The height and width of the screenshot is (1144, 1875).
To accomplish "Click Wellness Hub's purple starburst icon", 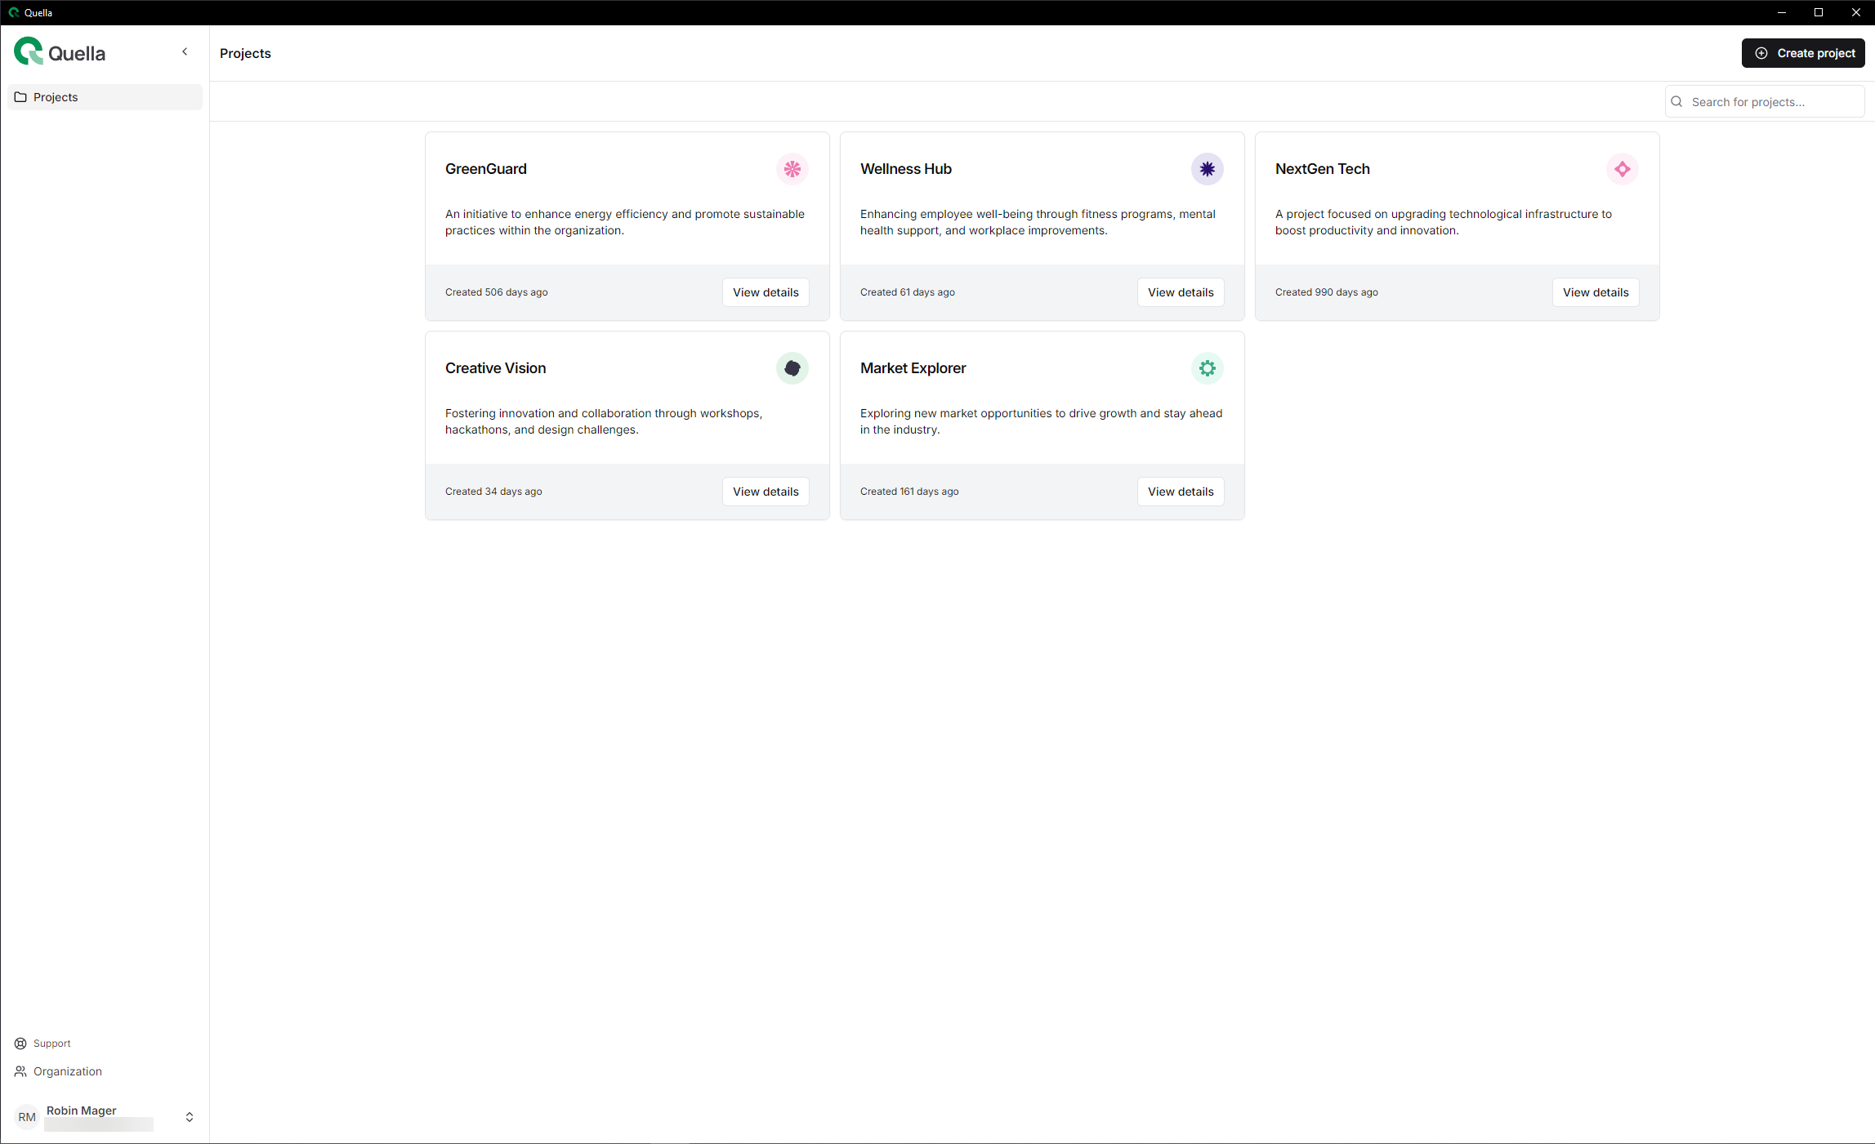I will click(1207, 169).
